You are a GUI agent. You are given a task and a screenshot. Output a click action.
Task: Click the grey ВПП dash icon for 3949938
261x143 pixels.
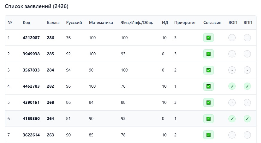[247, 54]
